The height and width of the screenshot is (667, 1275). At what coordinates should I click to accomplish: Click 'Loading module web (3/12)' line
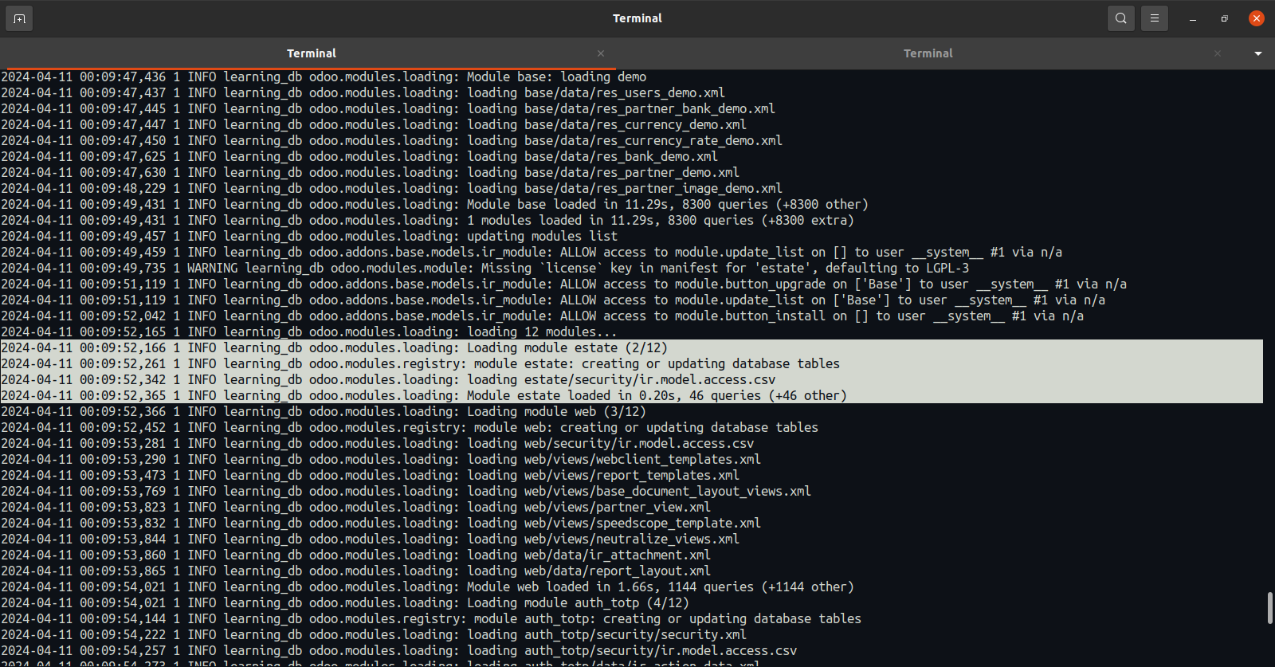pos(324,412)
